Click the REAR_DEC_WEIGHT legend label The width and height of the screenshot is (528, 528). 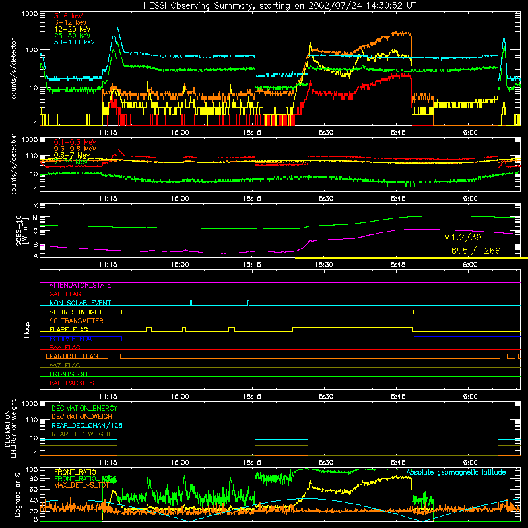coord(81,434)
